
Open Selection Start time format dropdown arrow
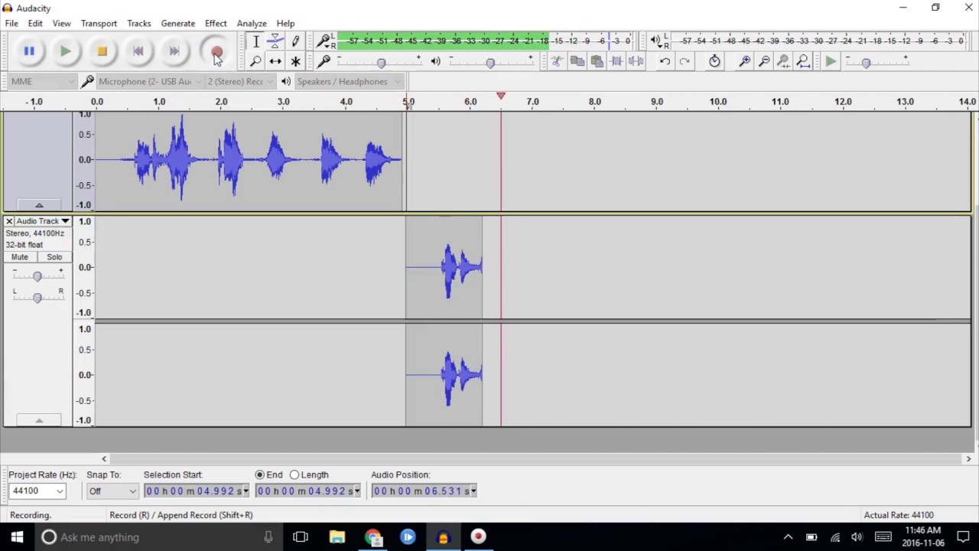coord(246,491)
